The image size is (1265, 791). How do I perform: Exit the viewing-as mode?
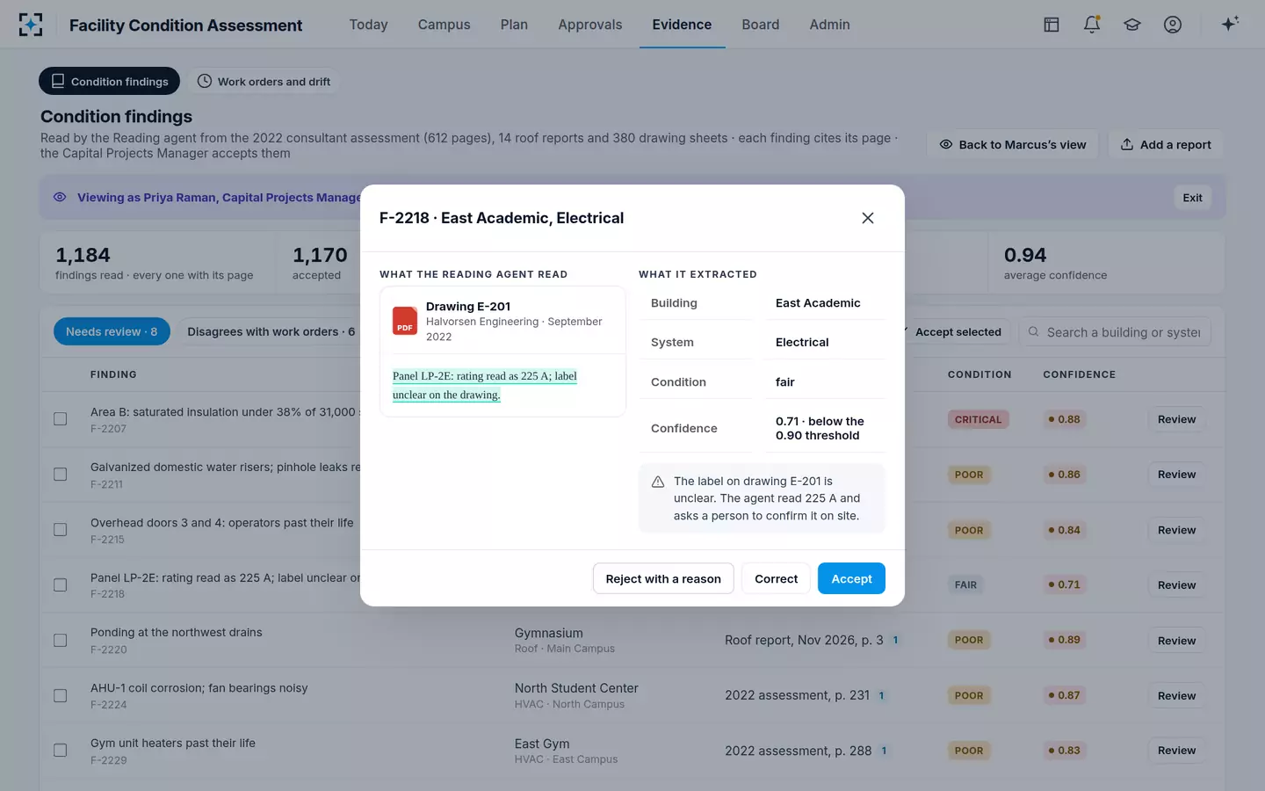pyautogui.click(x=1192, y=198)
